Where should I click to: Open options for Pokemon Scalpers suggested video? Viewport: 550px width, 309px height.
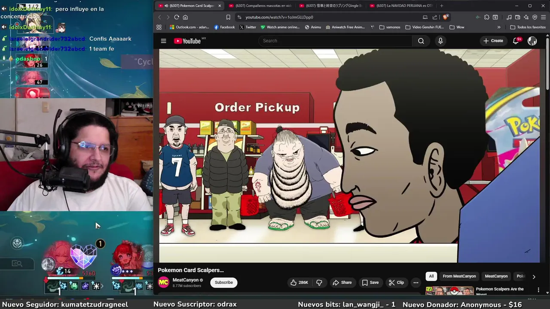(x=538, y=290)
